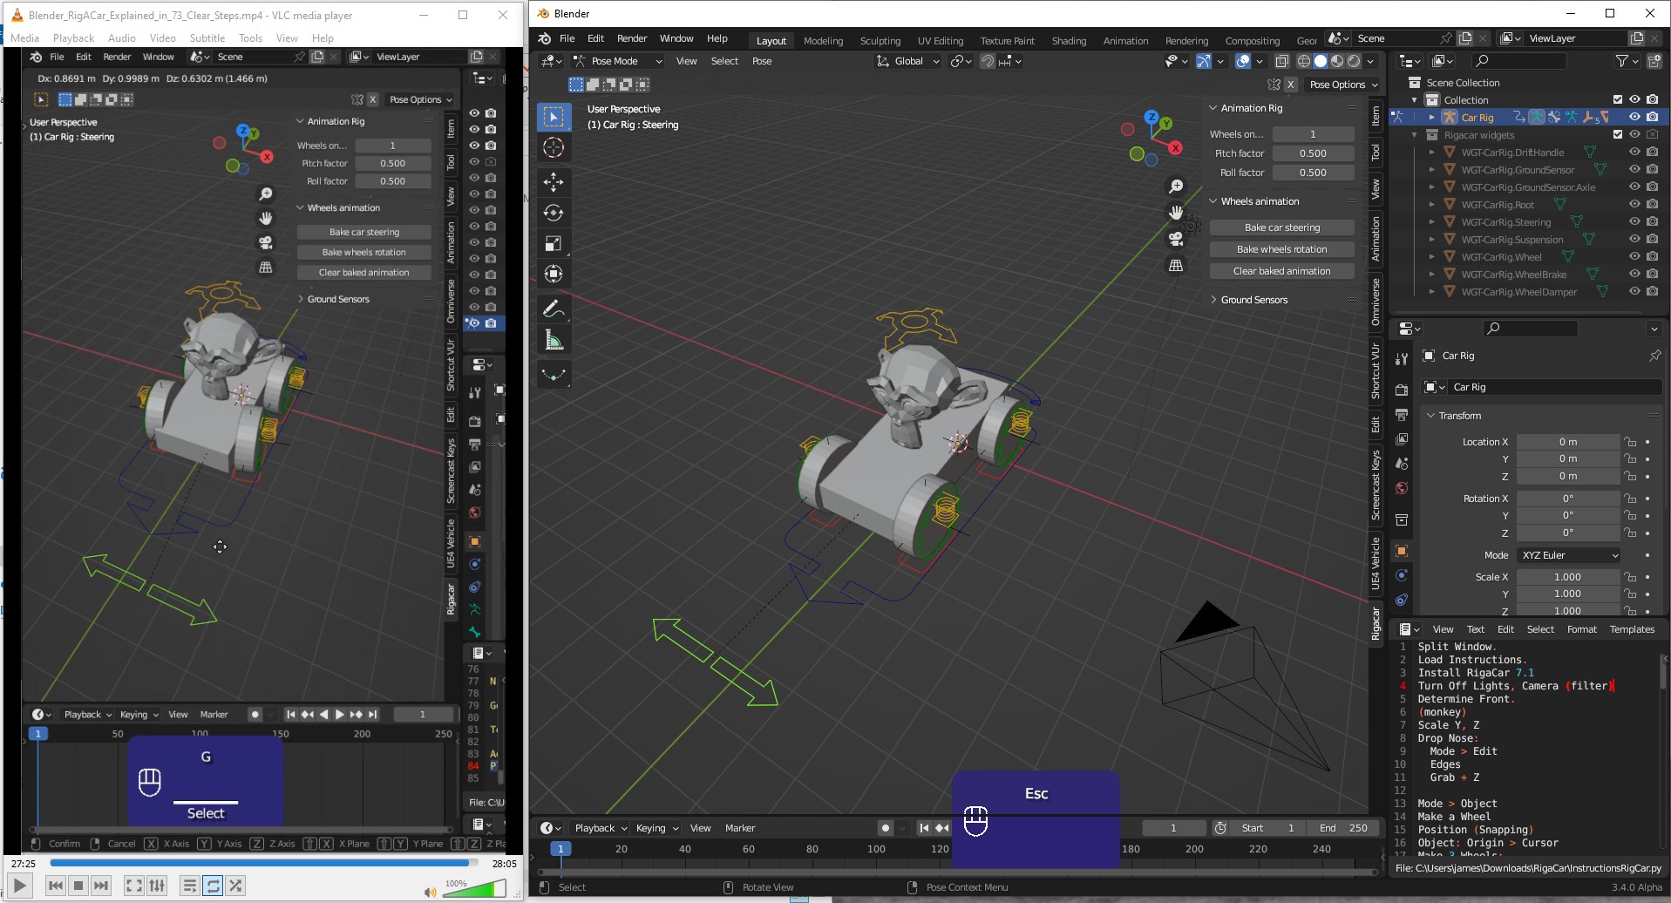Activate the Measure tool

(x=554, y=340)
